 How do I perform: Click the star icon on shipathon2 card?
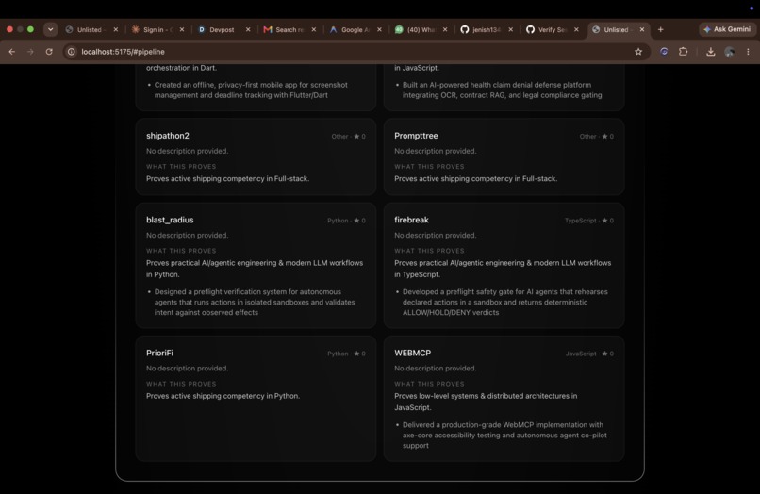tap(356, 136)
